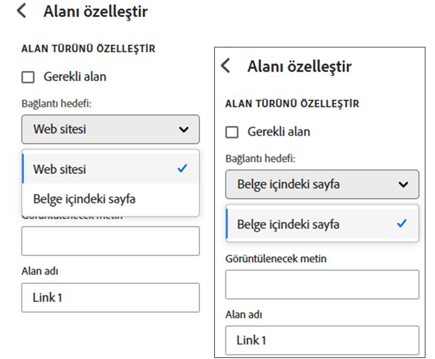
Task: Click right panel 'Alan adı' field with Link 1
Action: (x=322, y=340)
